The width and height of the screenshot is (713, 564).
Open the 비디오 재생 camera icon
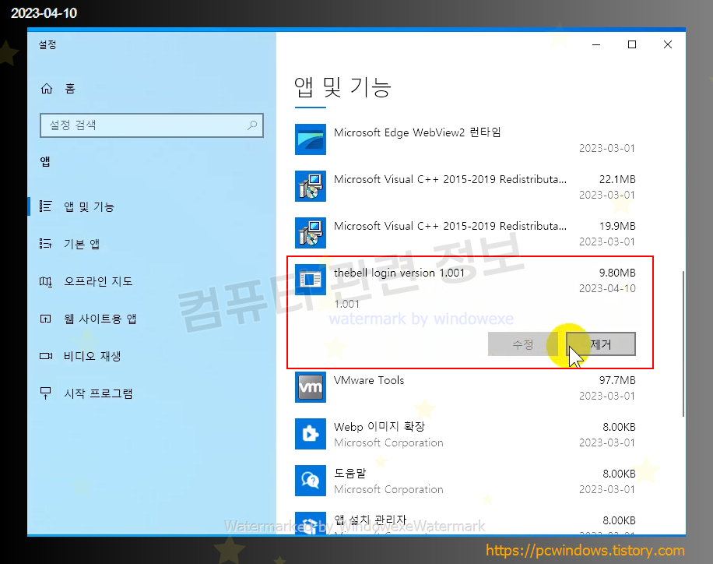(45, 356)
